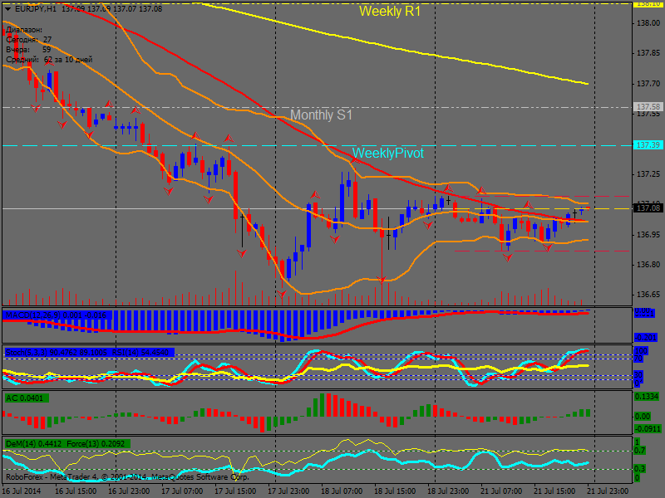Select the WeeklyPivot label text

387,154
